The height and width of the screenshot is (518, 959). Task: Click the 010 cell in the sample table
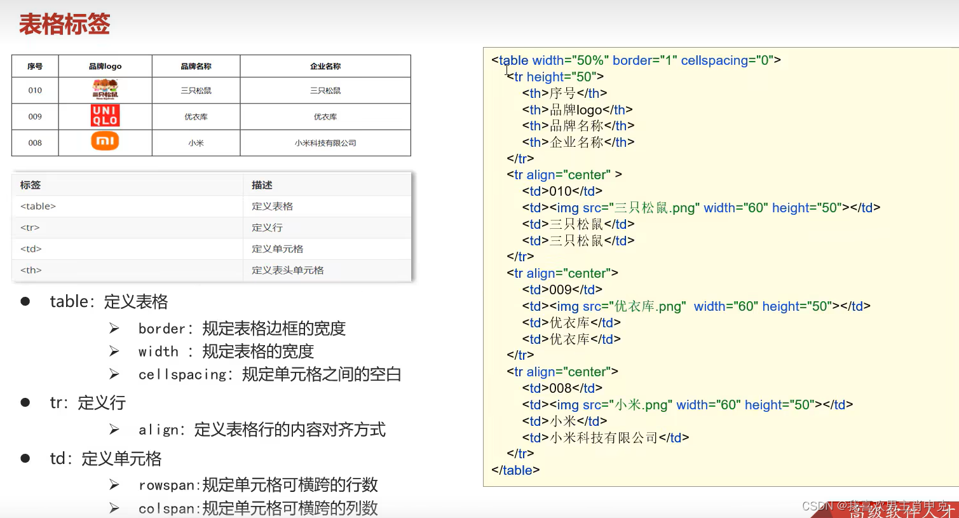[35, 90]
